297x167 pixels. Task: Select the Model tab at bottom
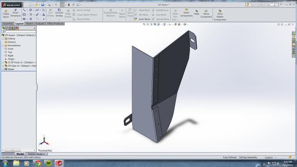click(20, 154)
